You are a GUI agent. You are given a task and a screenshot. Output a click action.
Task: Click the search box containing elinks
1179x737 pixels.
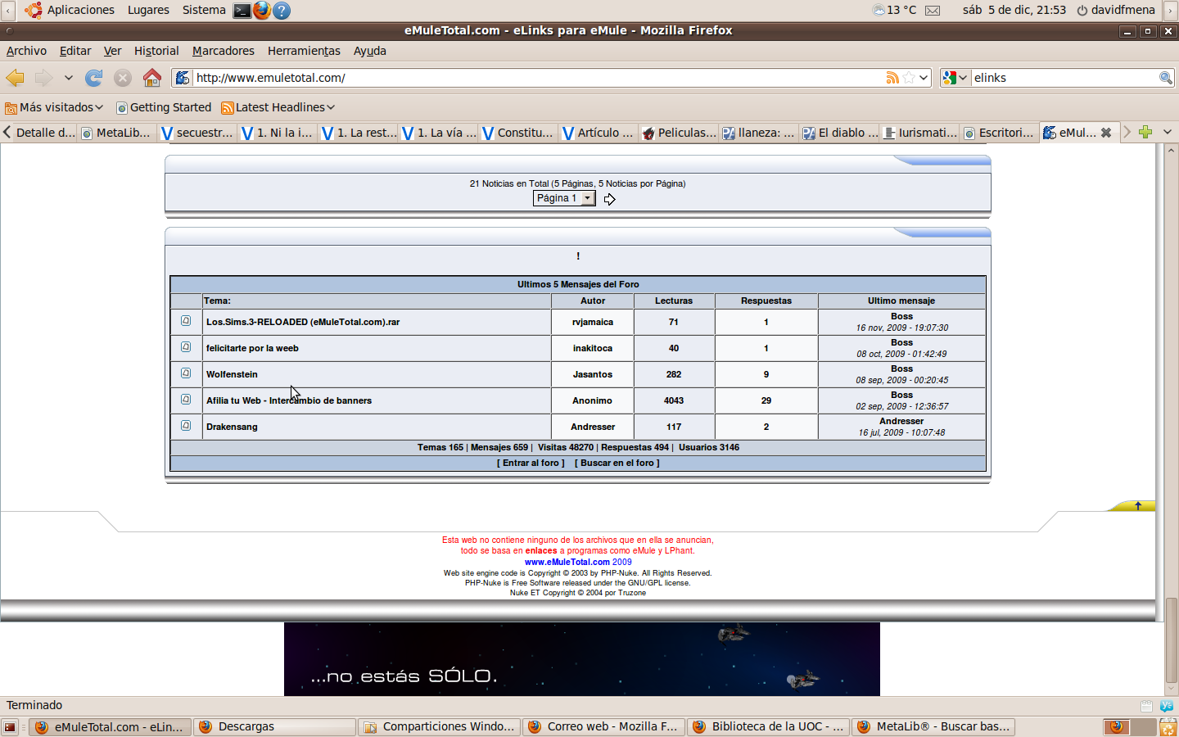point(1064,78)
